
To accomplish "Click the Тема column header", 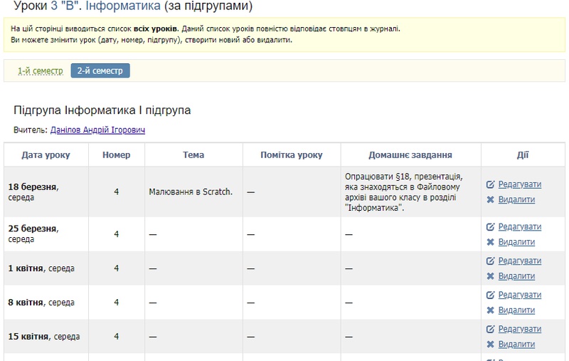I will 193,155.
